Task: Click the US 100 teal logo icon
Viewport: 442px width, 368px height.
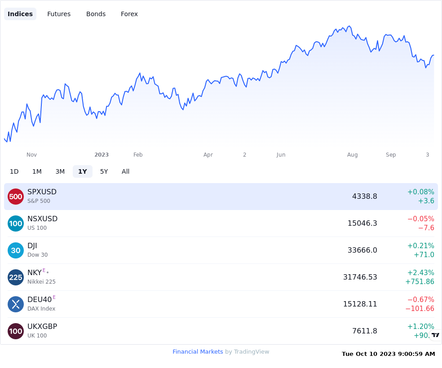Action: (16, 223)
